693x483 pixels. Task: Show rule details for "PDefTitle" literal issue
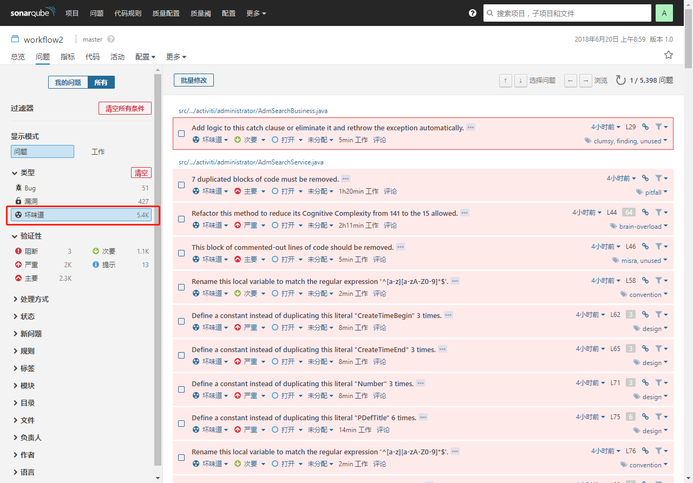[423, 418]
